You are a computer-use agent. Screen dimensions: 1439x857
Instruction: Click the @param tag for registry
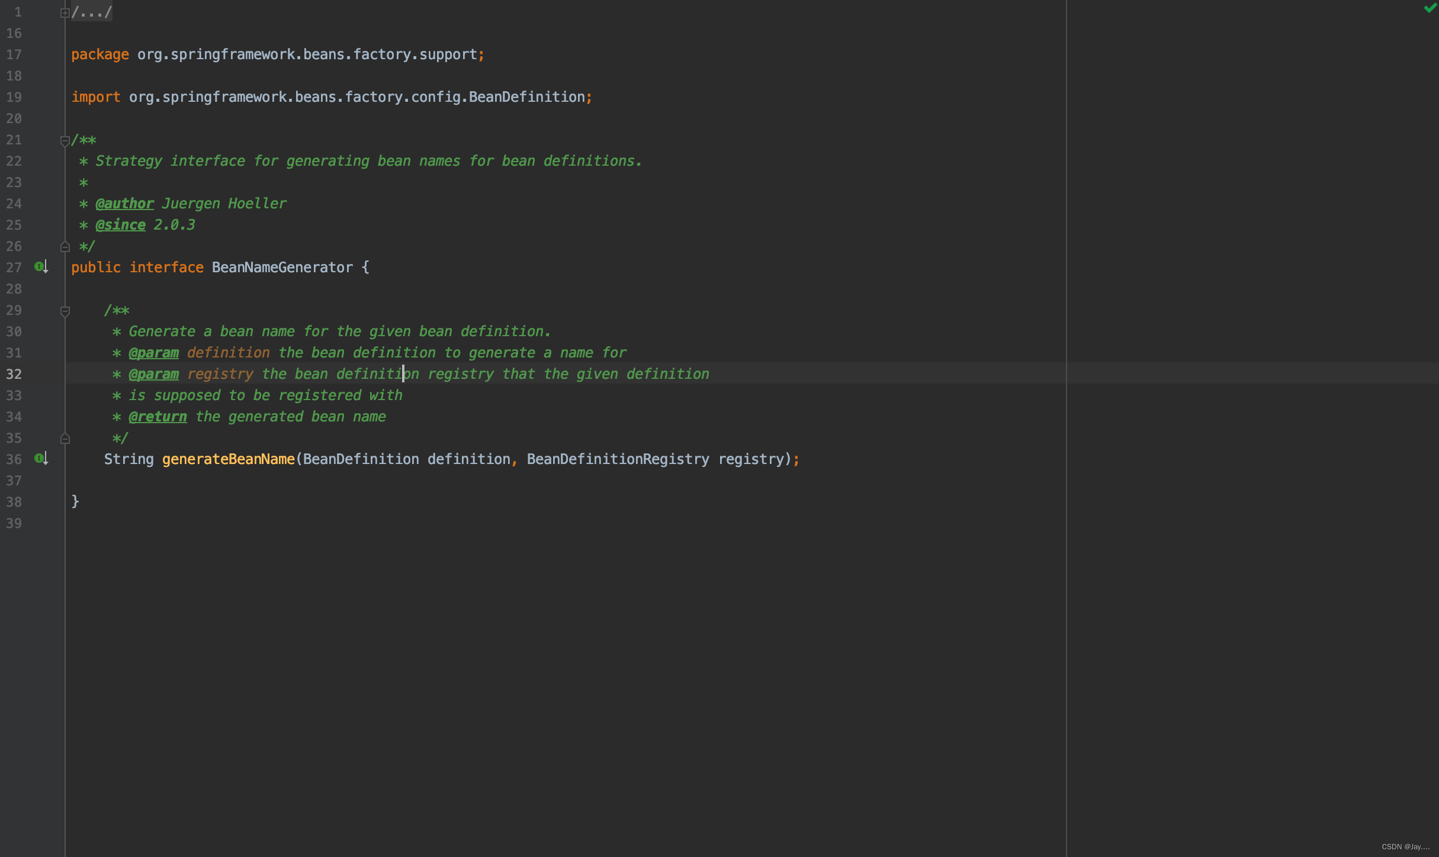point(153,373)
